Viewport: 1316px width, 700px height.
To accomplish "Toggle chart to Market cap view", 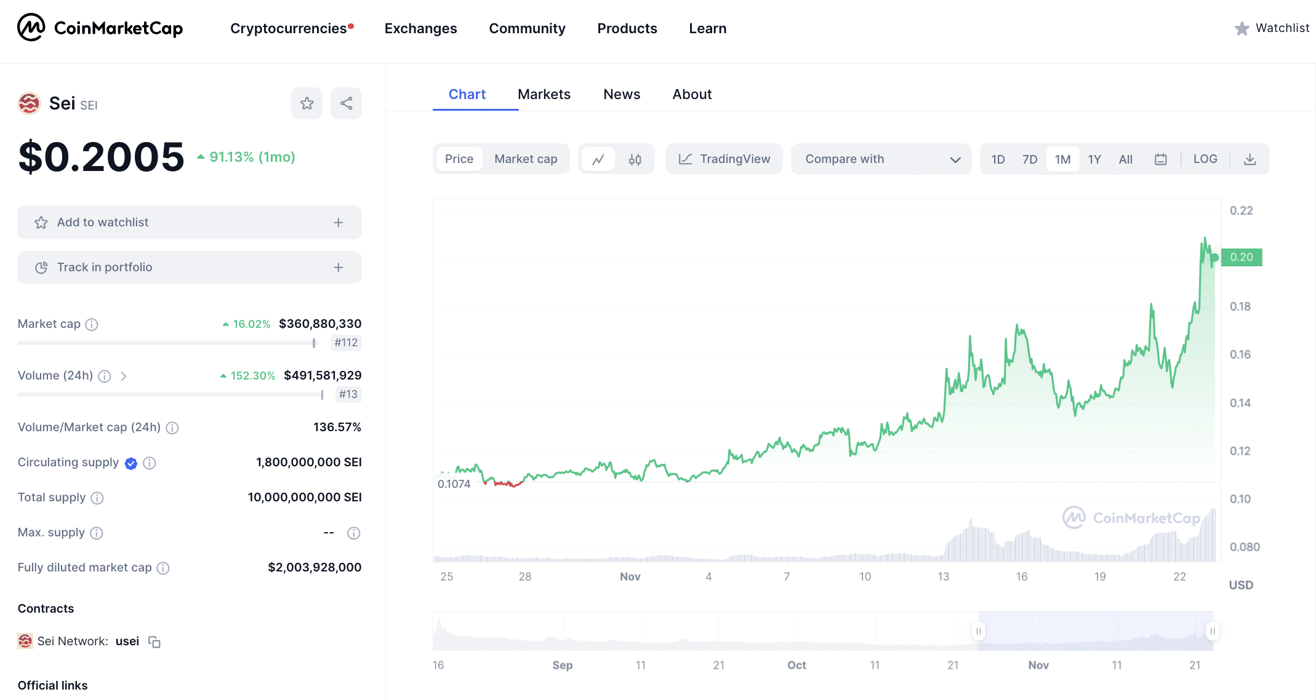I will point(526,159).
